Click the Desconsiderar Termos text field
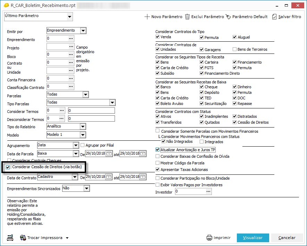Screen dimensions: 307x246 [x=91, y=118]
